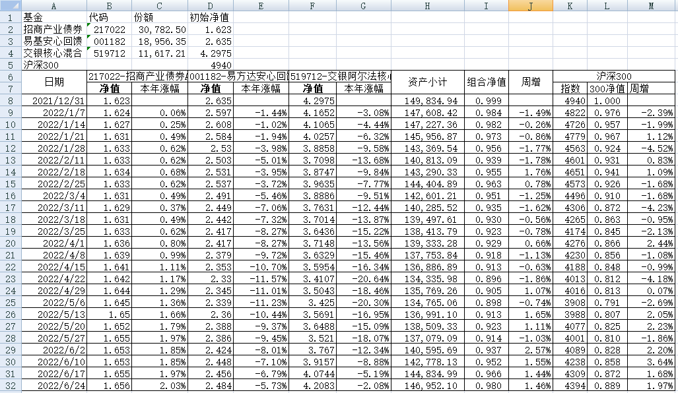Click the 4940 value in row 5
The height and width of the screenshot is (393, 678).
[x=211, y=65]
